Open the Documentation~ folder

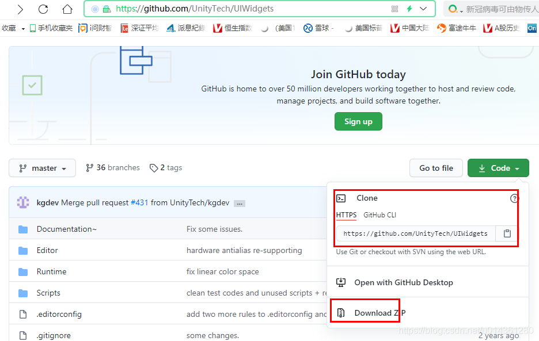67,229
